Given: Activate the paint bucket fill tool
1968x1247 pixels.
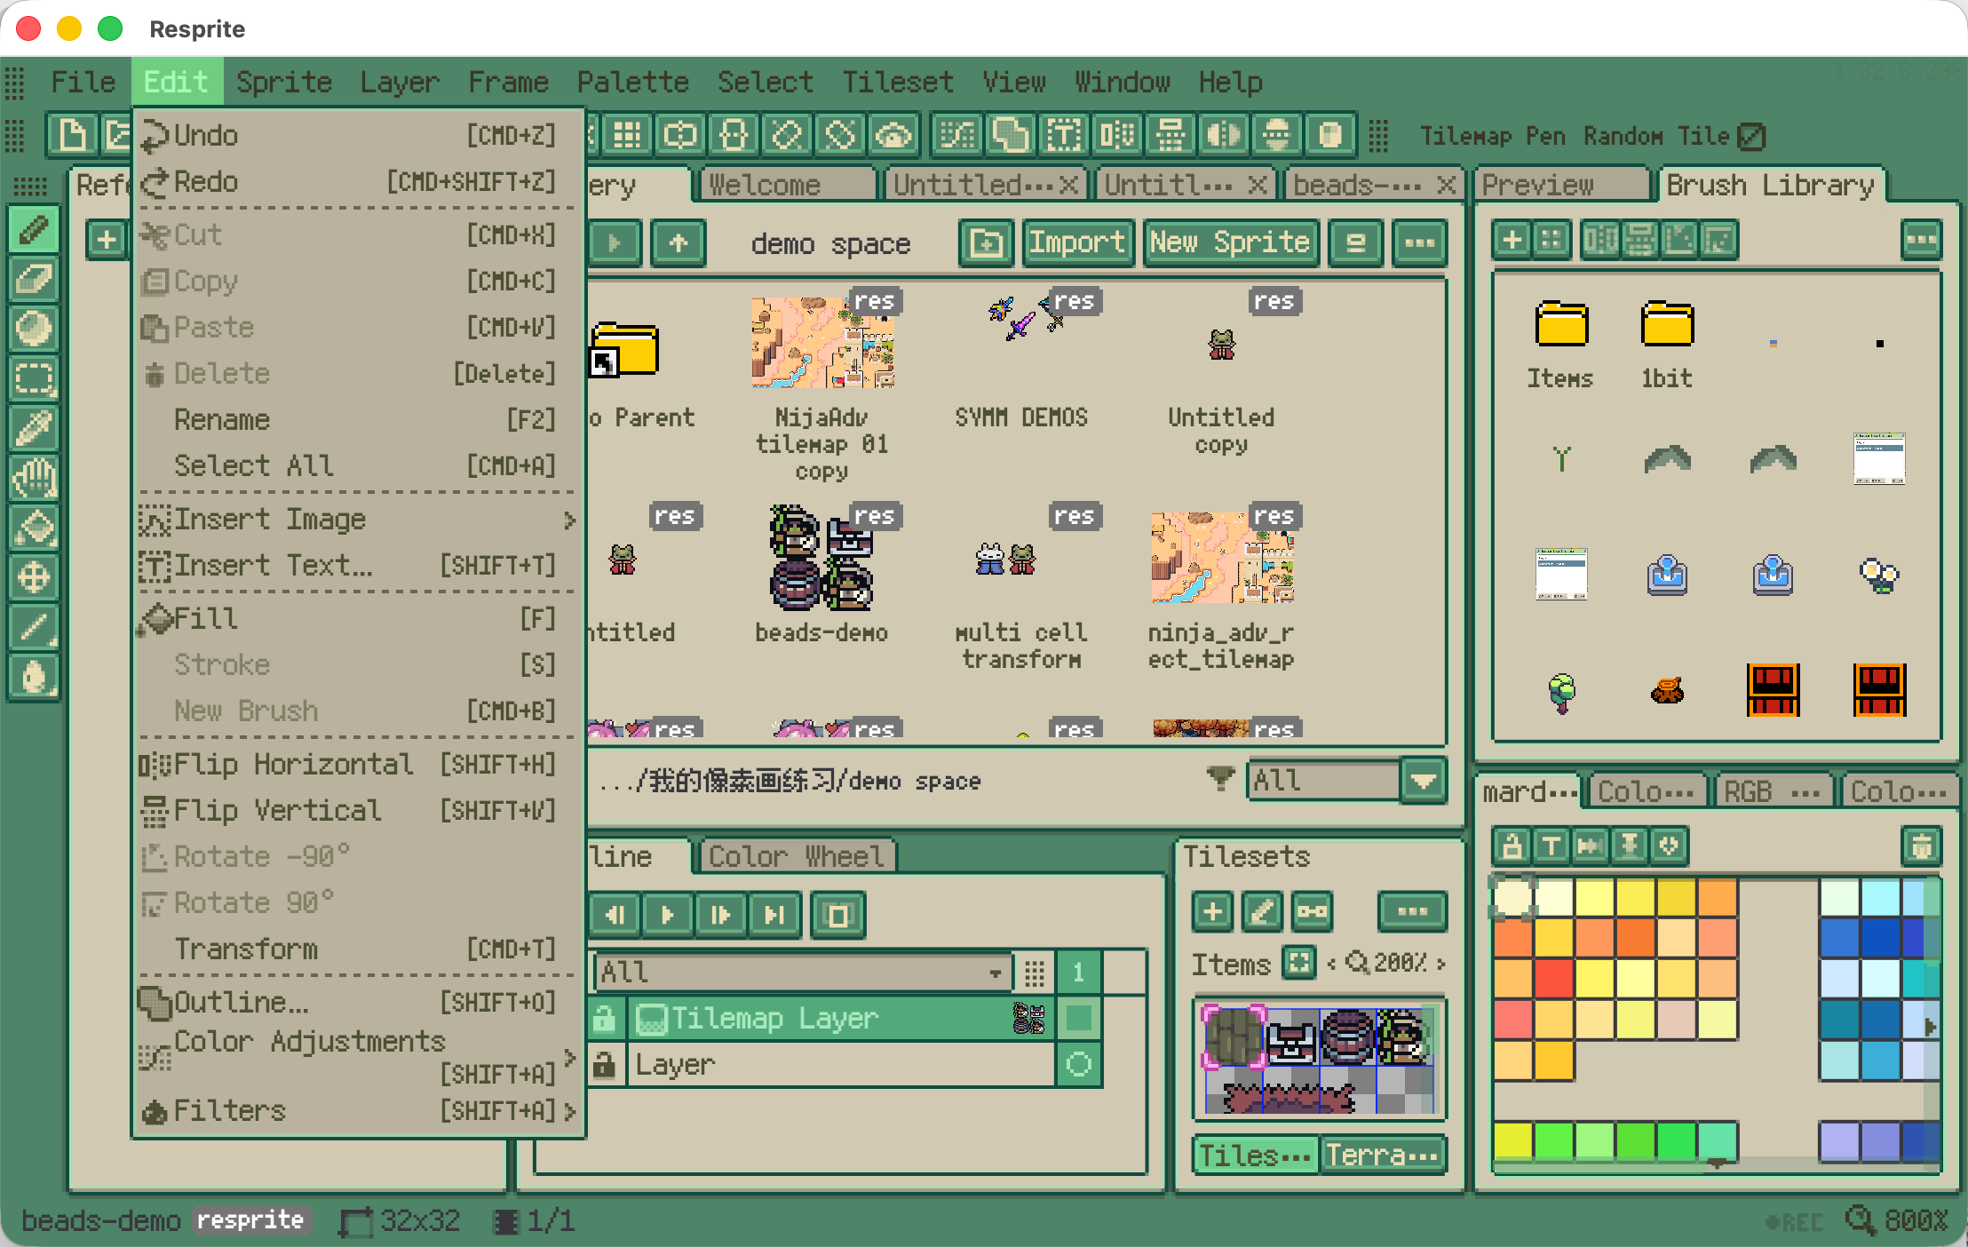Looking at the screenshot, I should pos(34,528).
